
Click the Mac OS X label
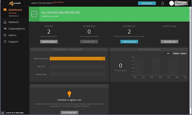41,66
